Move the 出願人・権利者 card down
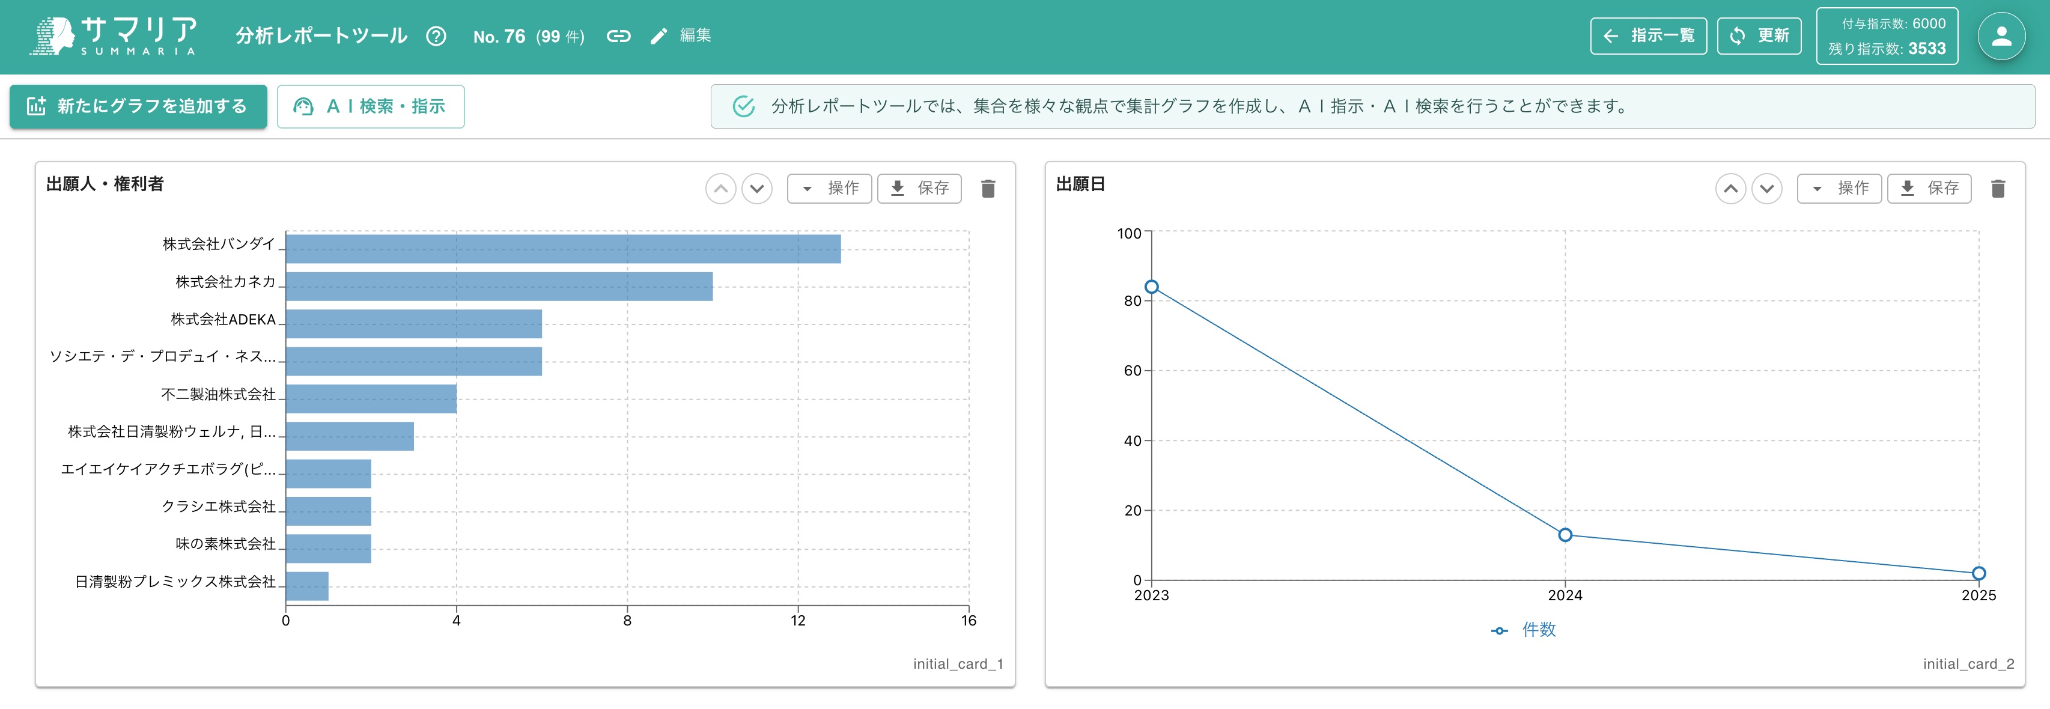Image resolution: width=2050 pixels, height=709 pixels. [x=757, y=189]
